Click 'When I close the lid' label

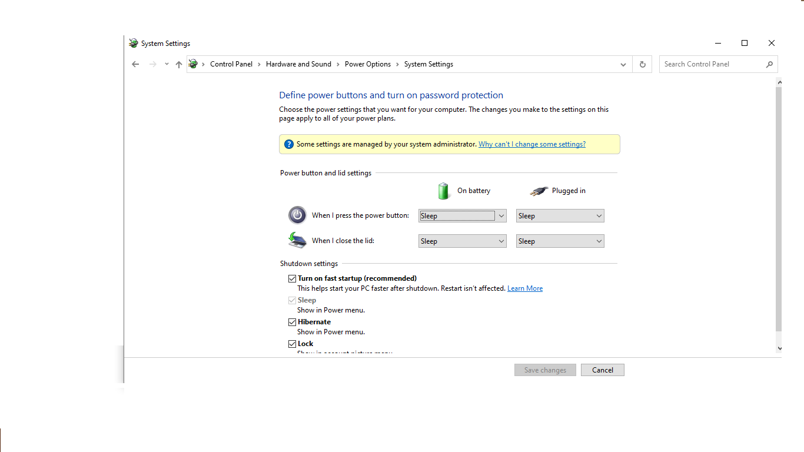pyautogui.click(x=343, y=241)
